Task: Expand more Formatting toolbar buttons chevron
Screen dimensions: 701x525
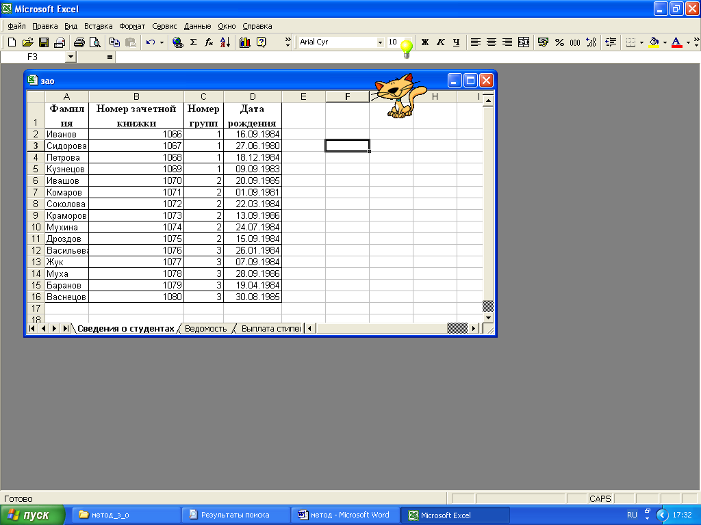Action: [696, 42]
